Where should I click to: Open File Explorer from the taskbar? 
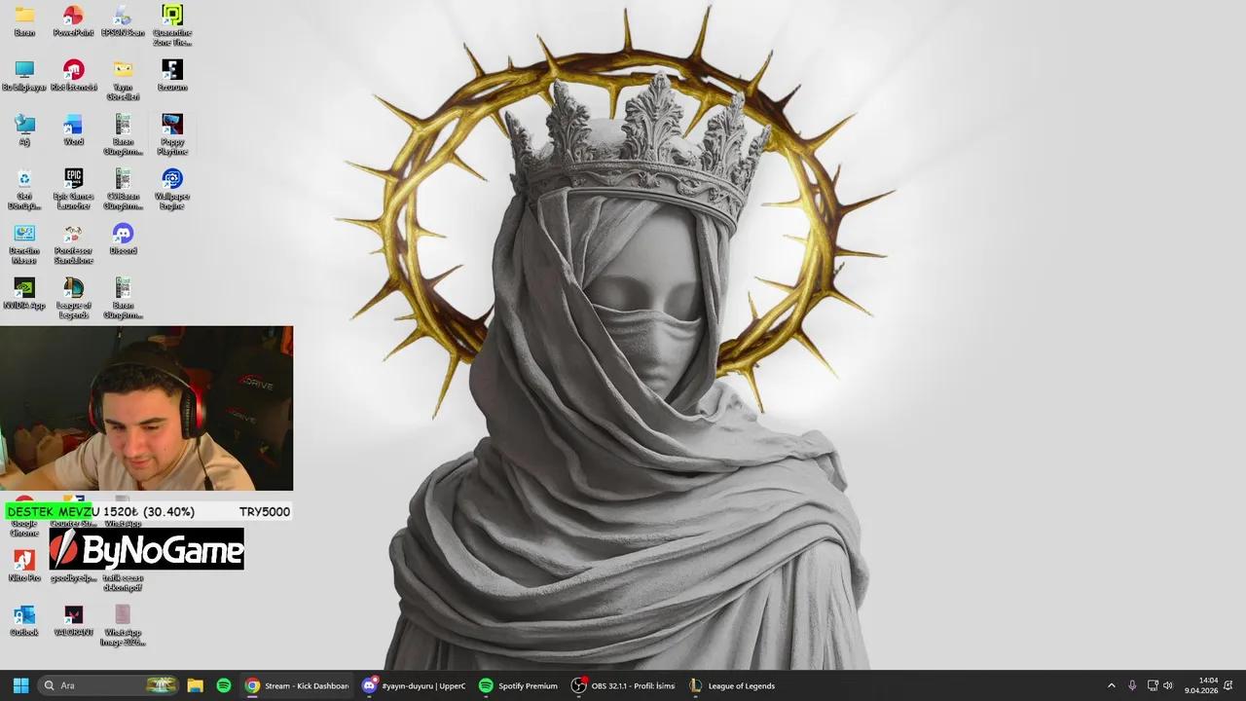pyautogui.click(x=196, y=685)
